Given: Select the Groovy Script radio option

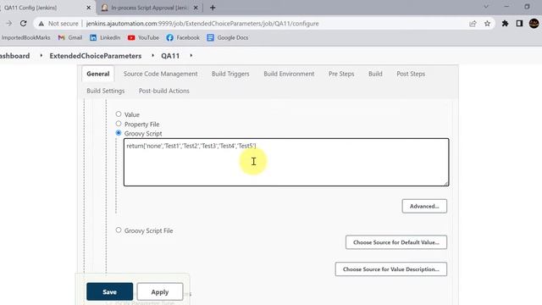Looking at the screenshot, I should coord(119,133).
